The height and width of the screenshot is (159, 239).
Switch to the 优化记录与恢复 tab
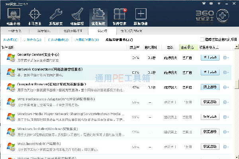point(131,31)
